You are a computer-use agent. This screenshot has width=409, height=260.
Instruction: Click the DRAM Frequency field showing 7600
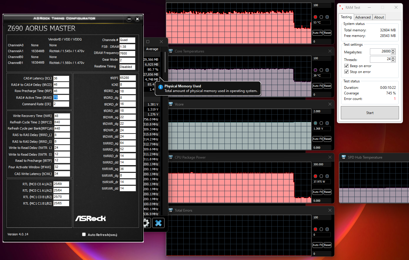pos(127,53)
